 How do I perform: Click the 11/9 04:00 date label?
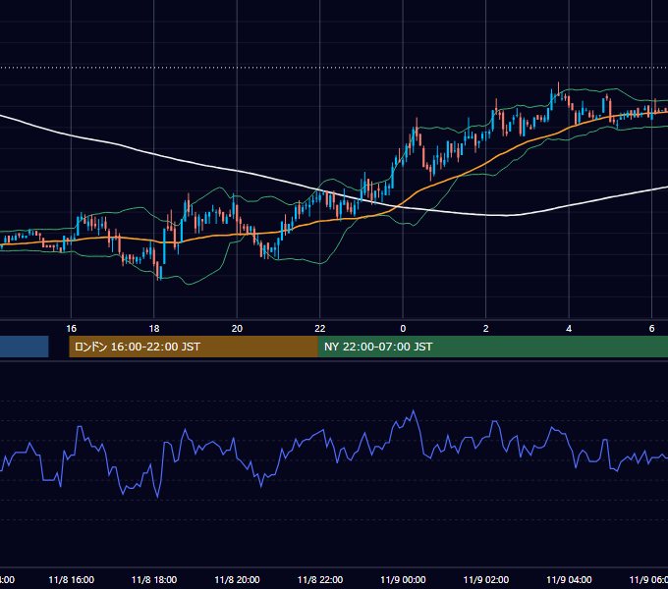pyautogui.click(x=569, y=579)
